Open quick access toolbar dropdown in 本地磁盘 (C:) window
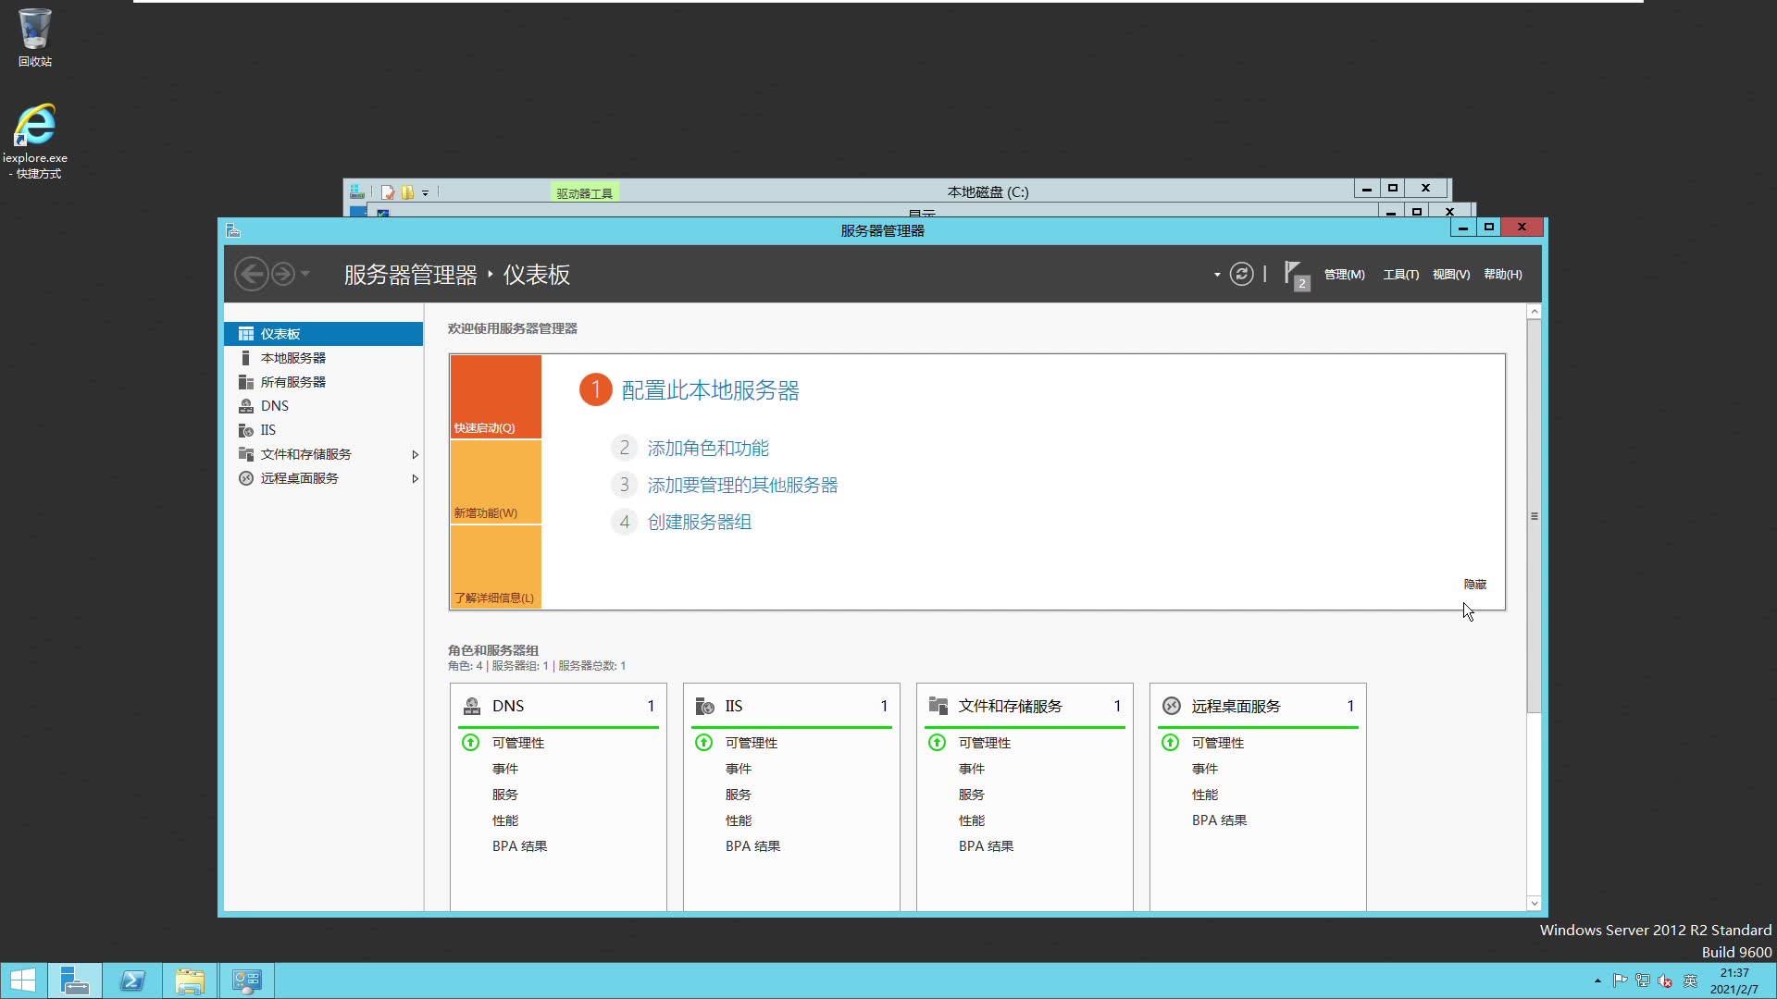The width and height of the screenshot is (1777, 999). click(426, 193)
